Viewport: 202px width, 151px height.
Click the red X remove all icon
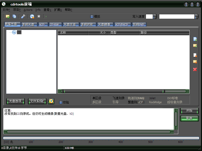tap(195, 69)
